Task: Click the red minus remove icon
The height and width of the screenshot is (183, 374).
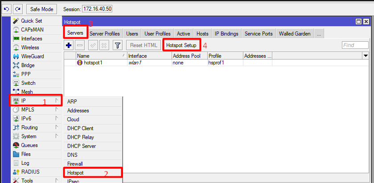Action: pos(80,45)
